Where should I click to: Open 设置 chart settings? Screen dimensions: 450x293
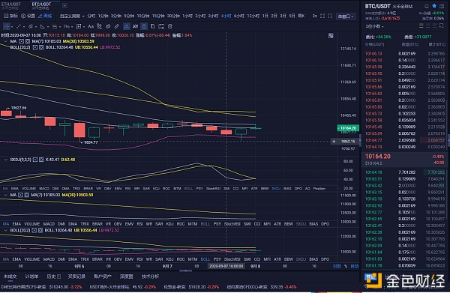[x=28, y=16]
